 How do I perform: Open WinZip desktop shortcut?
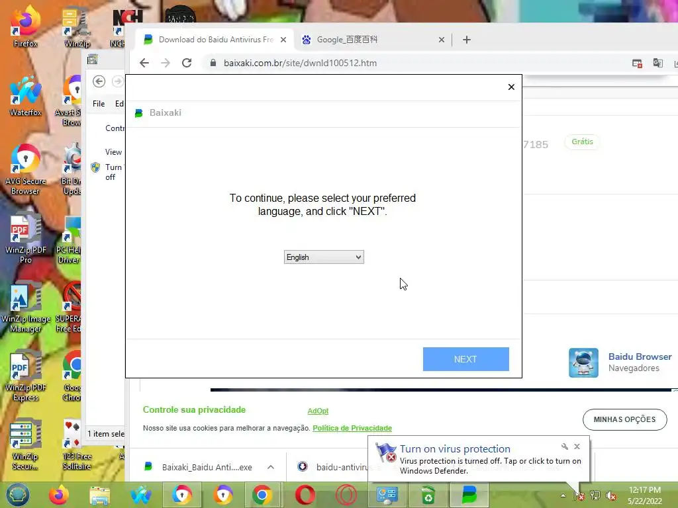click(x=77, y=26)
